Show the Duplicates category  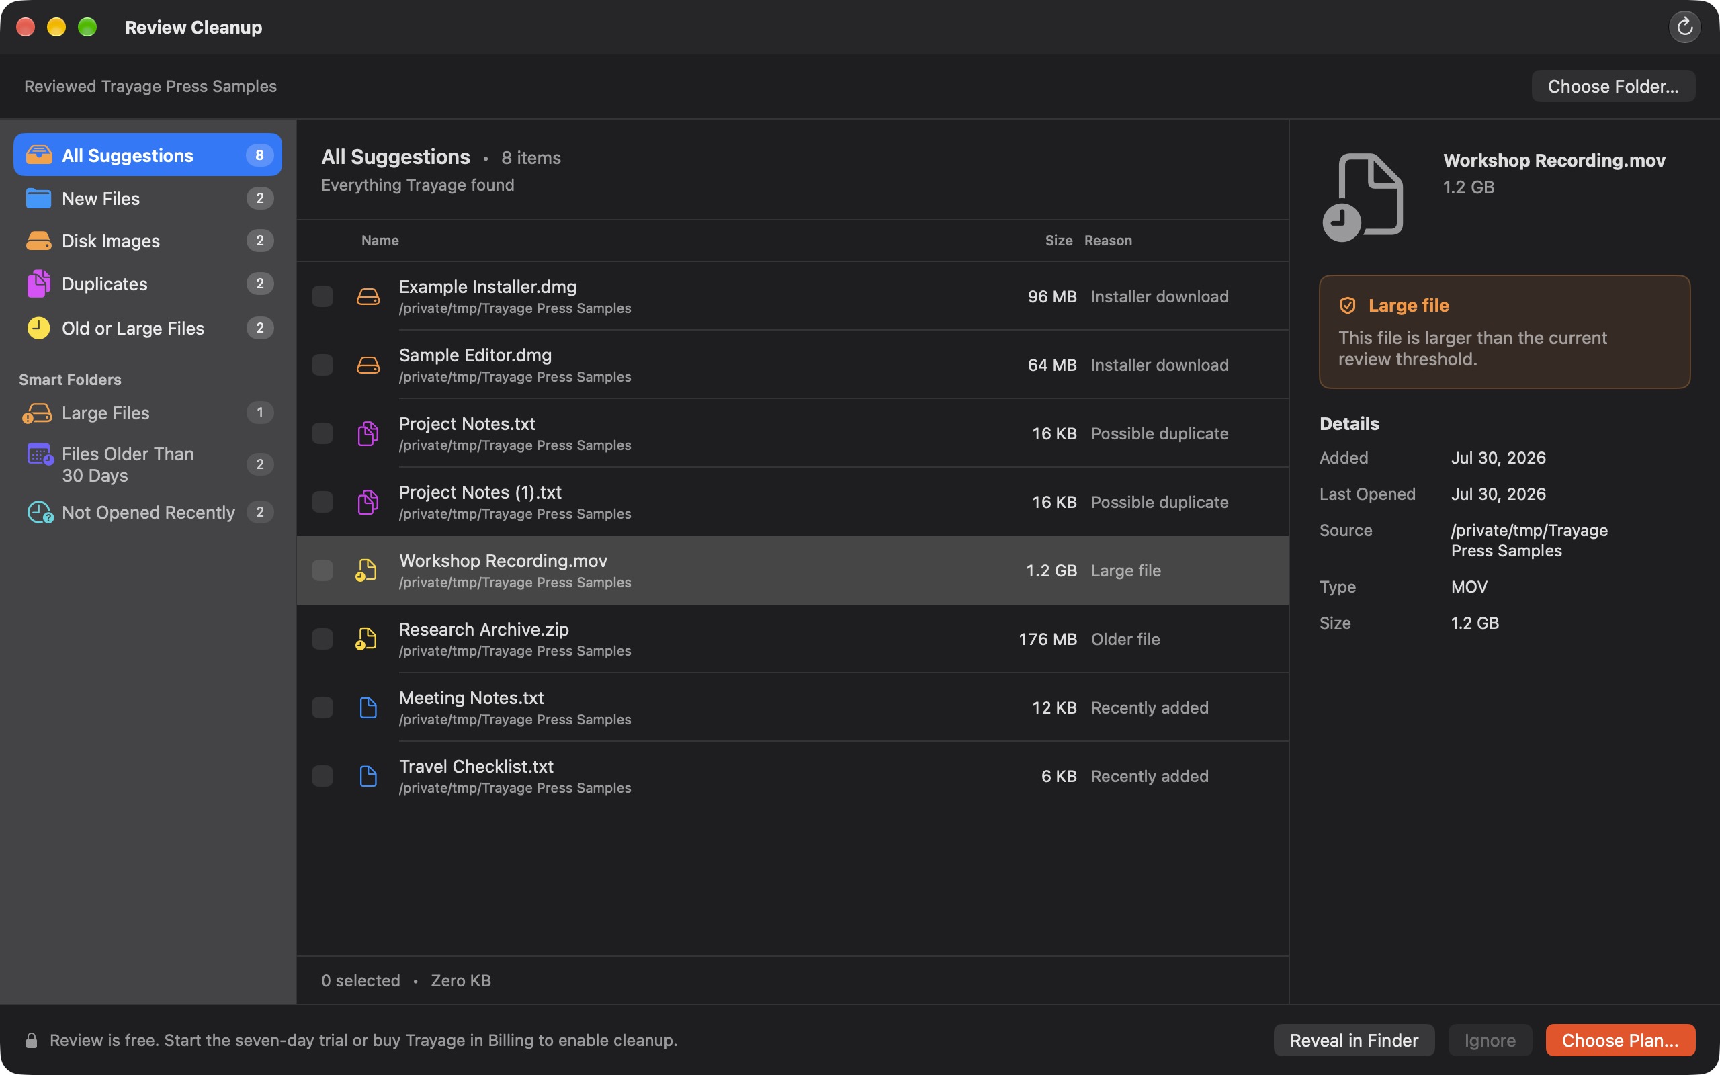coord(148,284)
